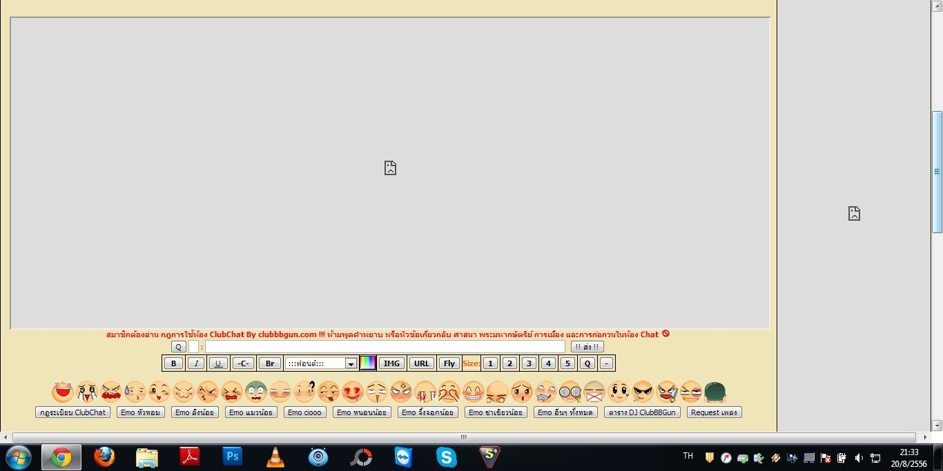The width and height of the screenshot is (943, 471).
Task: Set text size to 1
Action: [x=490, y=363]
